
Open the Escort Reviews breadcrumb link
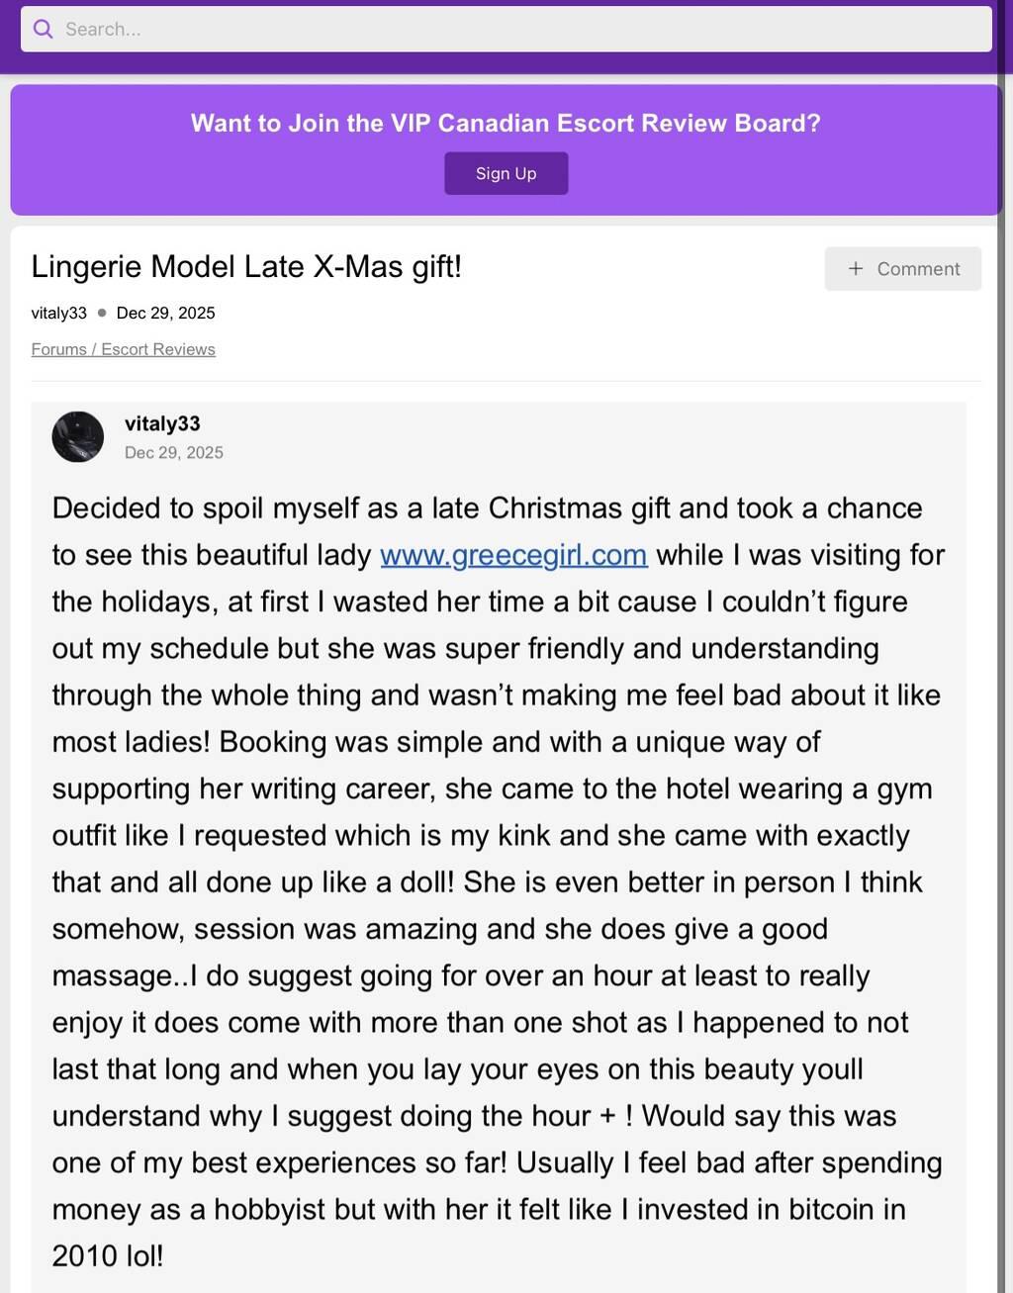pyautogui.click(x=158, y=350)
